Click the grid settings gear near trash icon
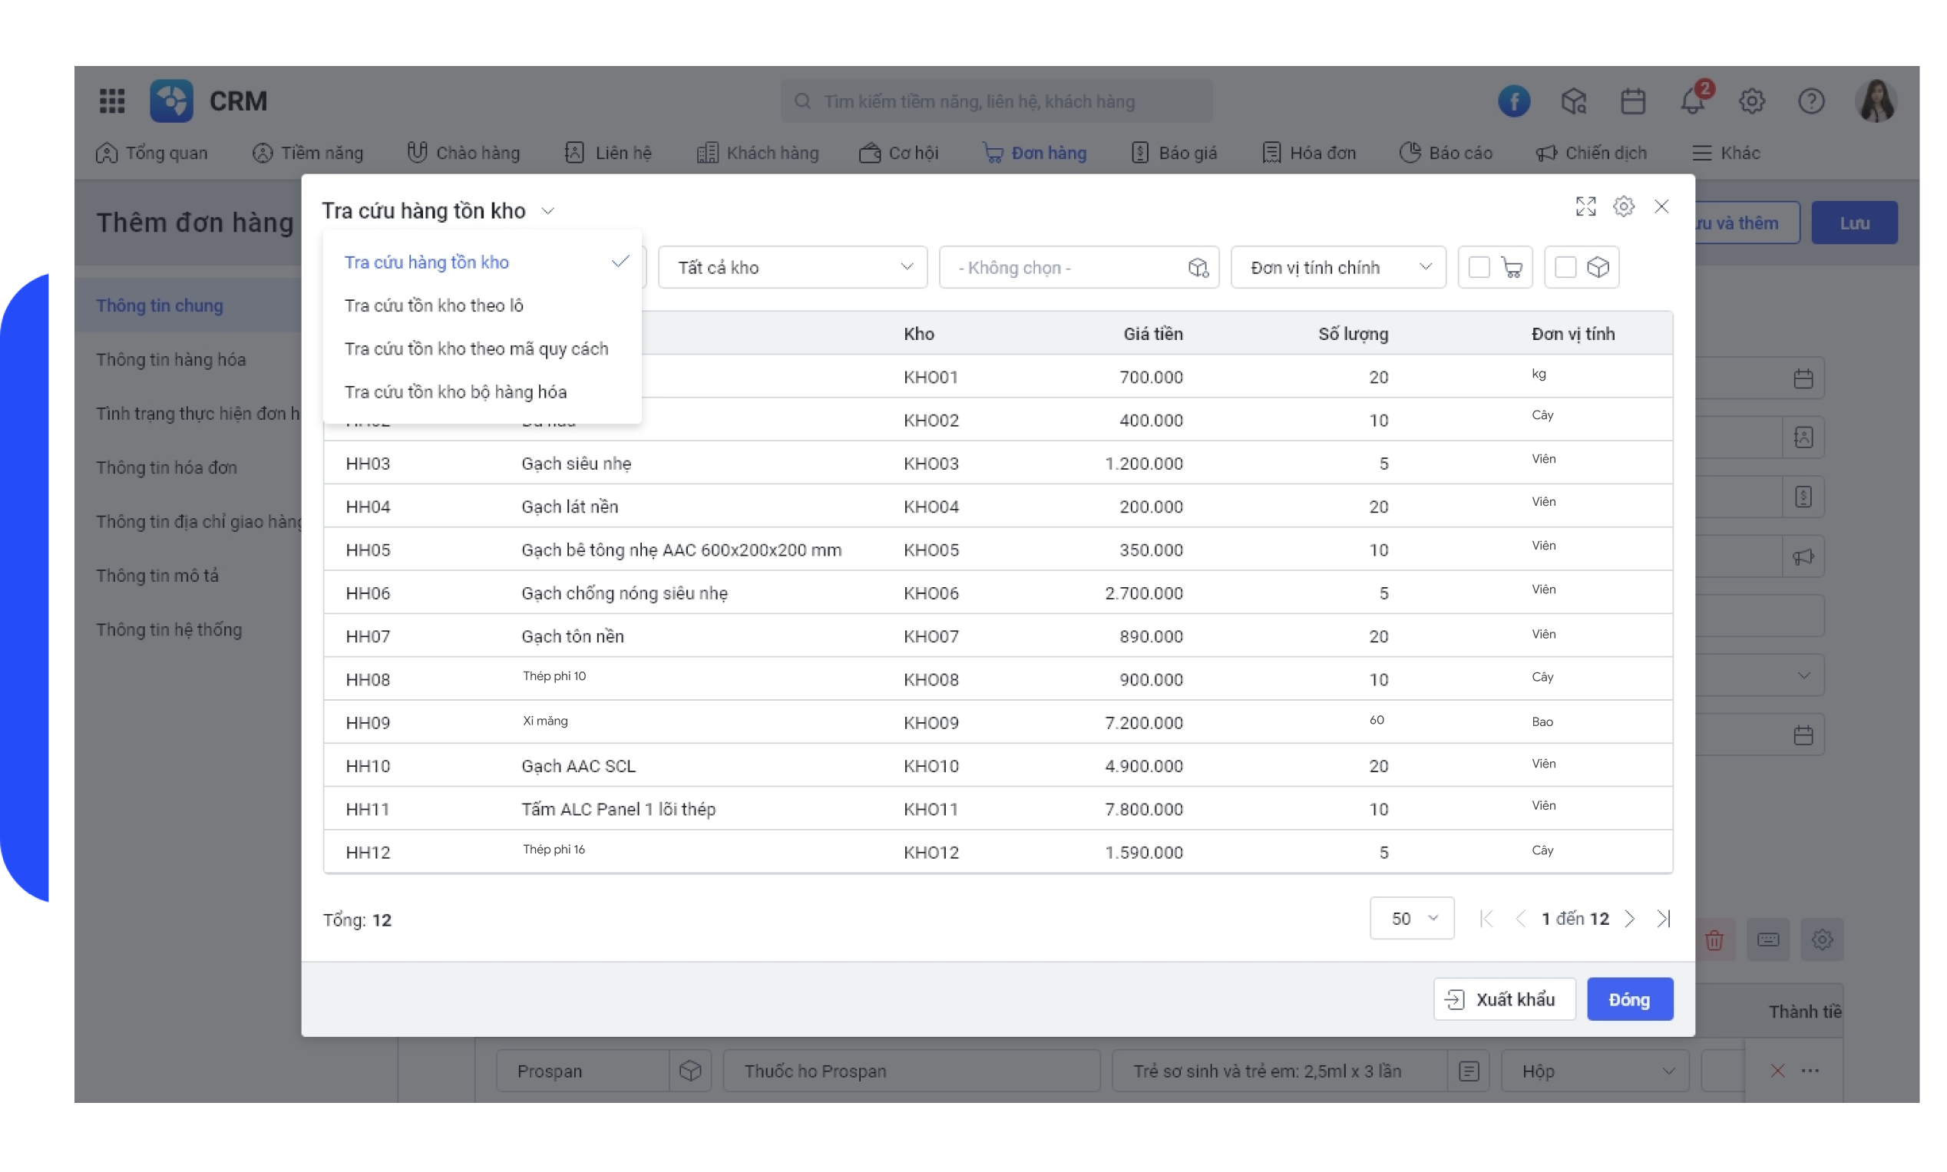 (1820, 939)
